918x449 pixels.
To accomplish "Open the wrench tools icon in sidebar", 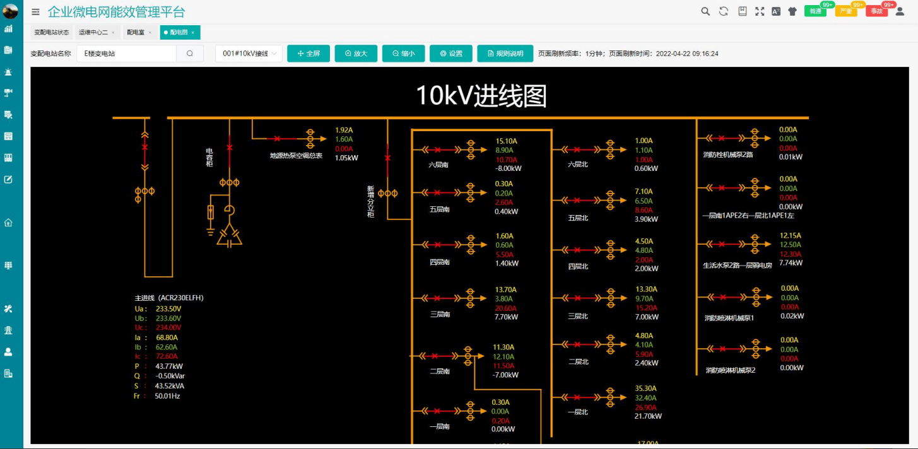I will click(8, 308).
